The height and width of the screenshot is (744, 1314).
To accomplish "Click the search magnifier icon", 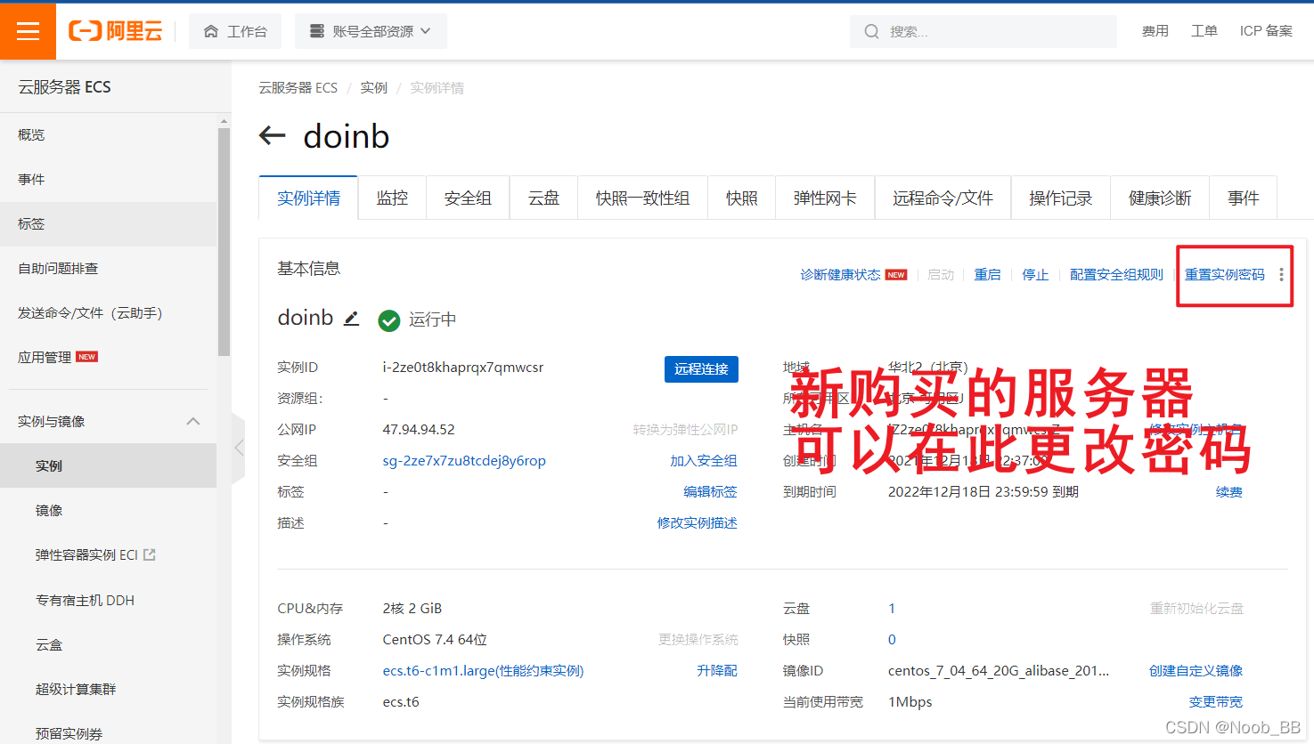I will 870,31.
